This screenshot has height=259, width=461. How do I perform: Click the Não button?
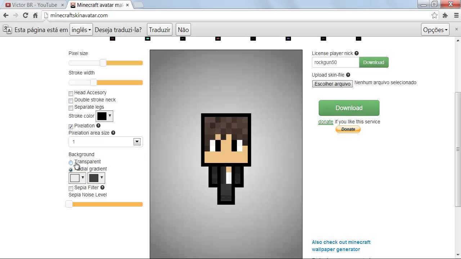[183, 30]
